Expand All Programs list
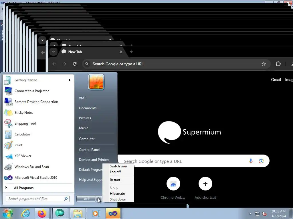Viewport: 293px width, 219px height. [x=38, y=188]
